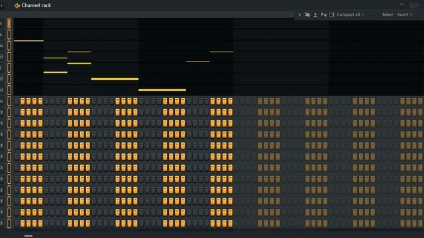Open the Compact alt dropdown
The width and height of the screenshot is (424, 238).
[x=348, y=15]
